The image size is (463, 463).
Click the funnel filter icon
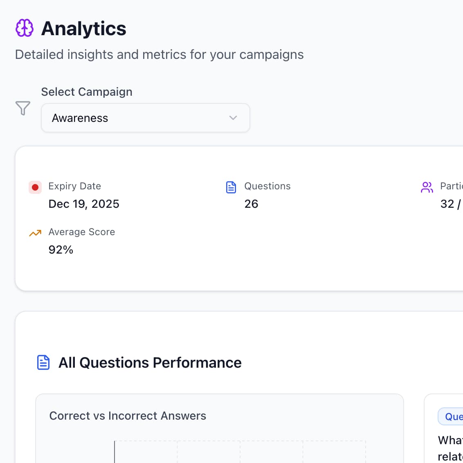point(23,108)
